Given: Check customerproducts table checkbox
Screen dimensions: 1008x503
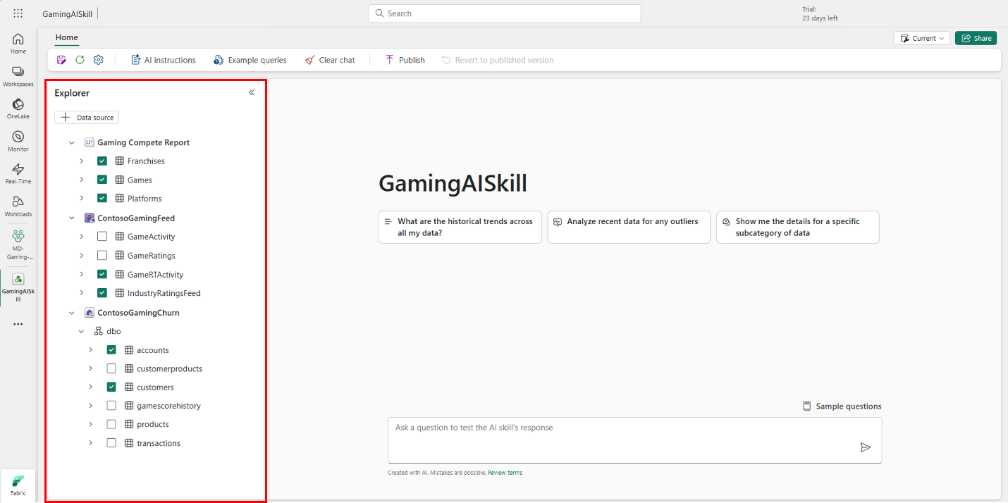Looking at the screenshot, I should pyautogui.click(x=111, y=368).
